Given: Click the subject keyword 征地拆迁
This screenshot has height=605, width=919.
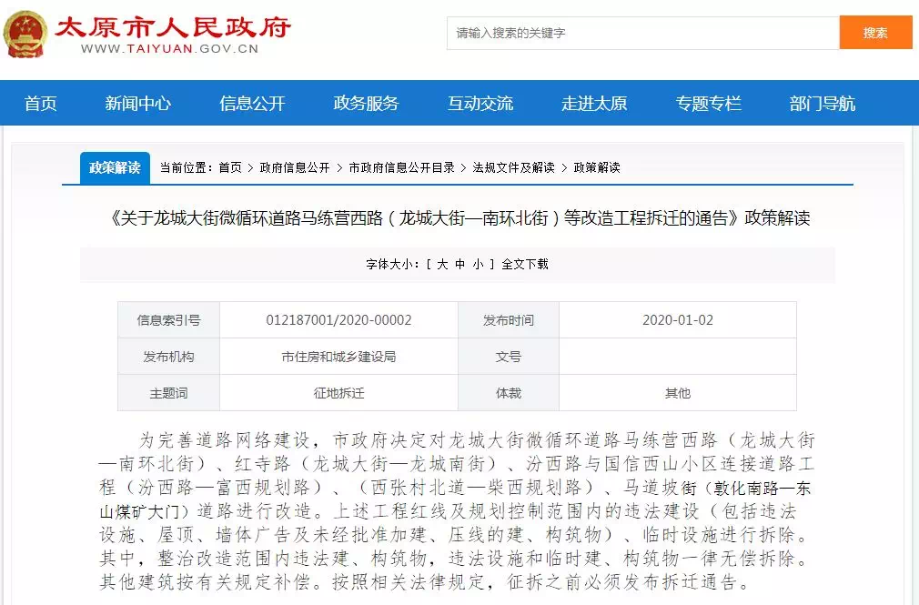Looking at the screenshot, I should (338, 393).
